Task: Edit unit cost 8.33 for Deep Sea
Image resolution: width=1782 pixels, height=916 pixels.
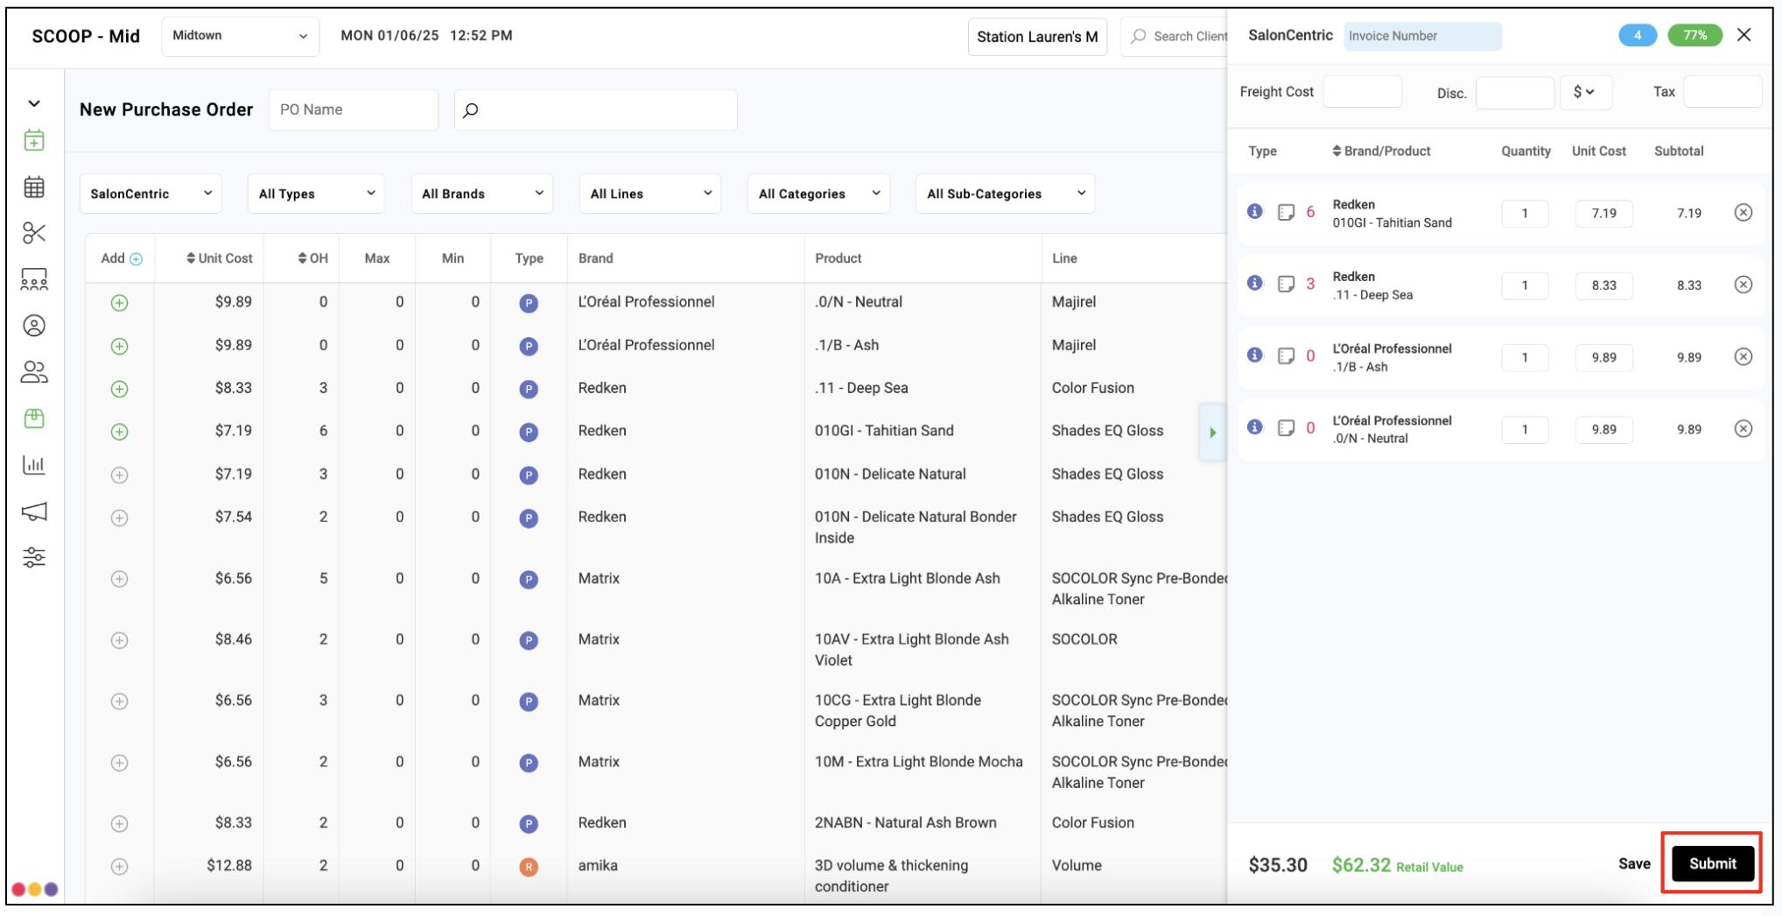Action: click(x=1603, y=285)
